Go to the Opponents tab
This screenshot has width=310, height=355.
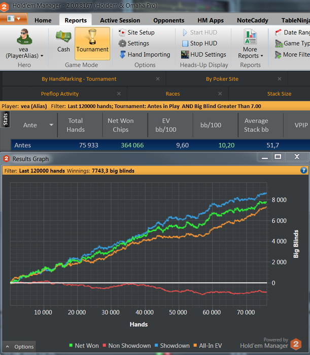tap(169, 20)
